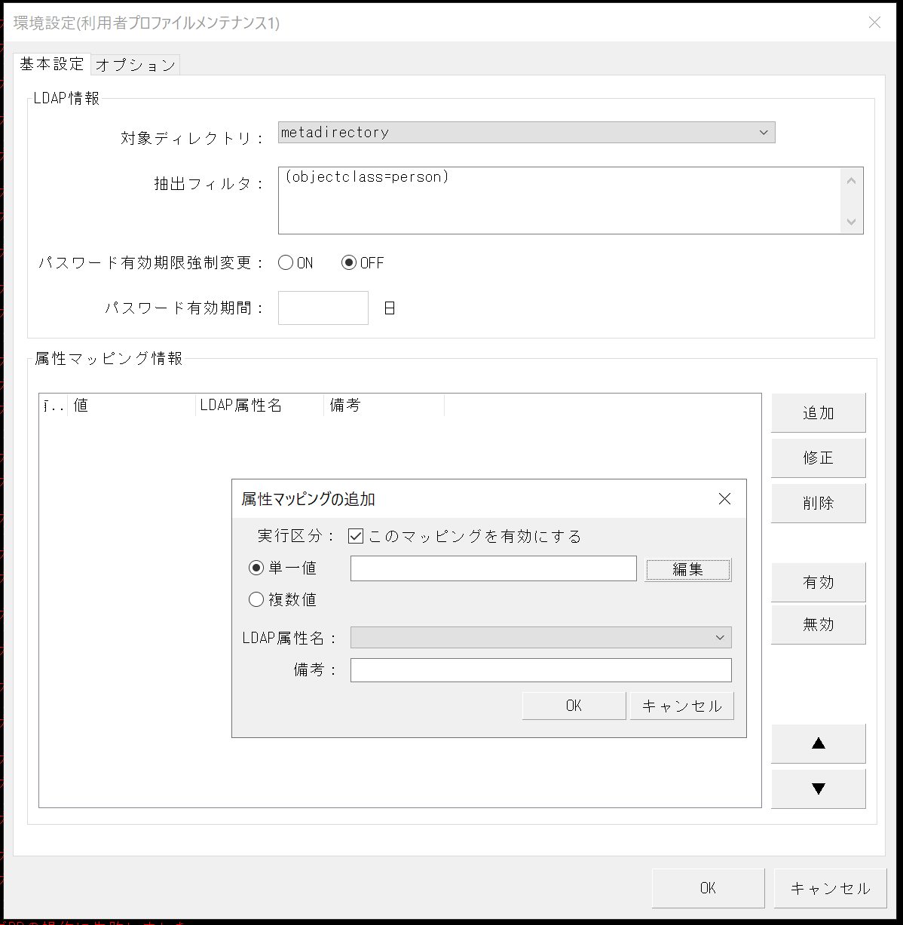
Task: Enable the このマッピングを有効にする checkbox
Action: point(355,535)
